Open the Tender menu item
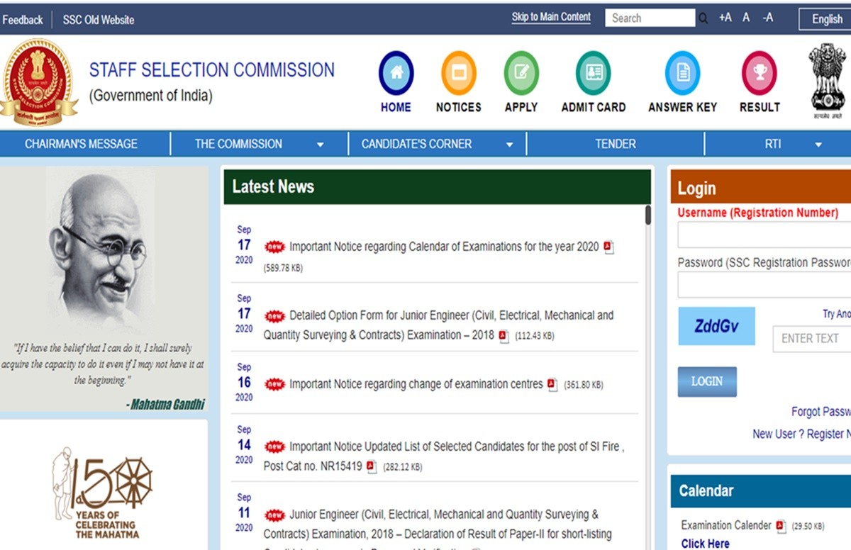The width and height of the screenshot is (851, 550). (x=615, y=144)
